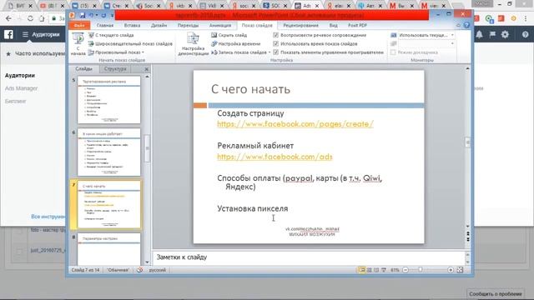Switch to Главная ribbon tab
534x300 pixels.
coord(105,25)
